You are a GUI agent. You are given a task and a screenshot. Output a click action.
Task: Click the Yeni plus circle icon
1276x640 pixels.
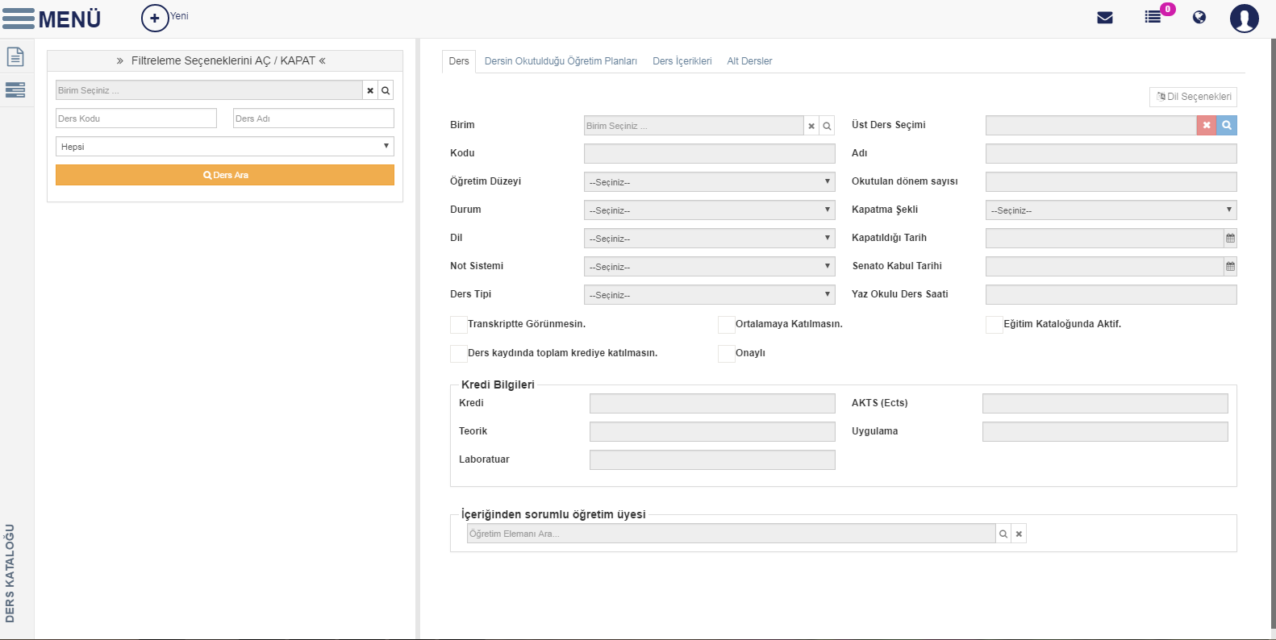pos(155,18)
